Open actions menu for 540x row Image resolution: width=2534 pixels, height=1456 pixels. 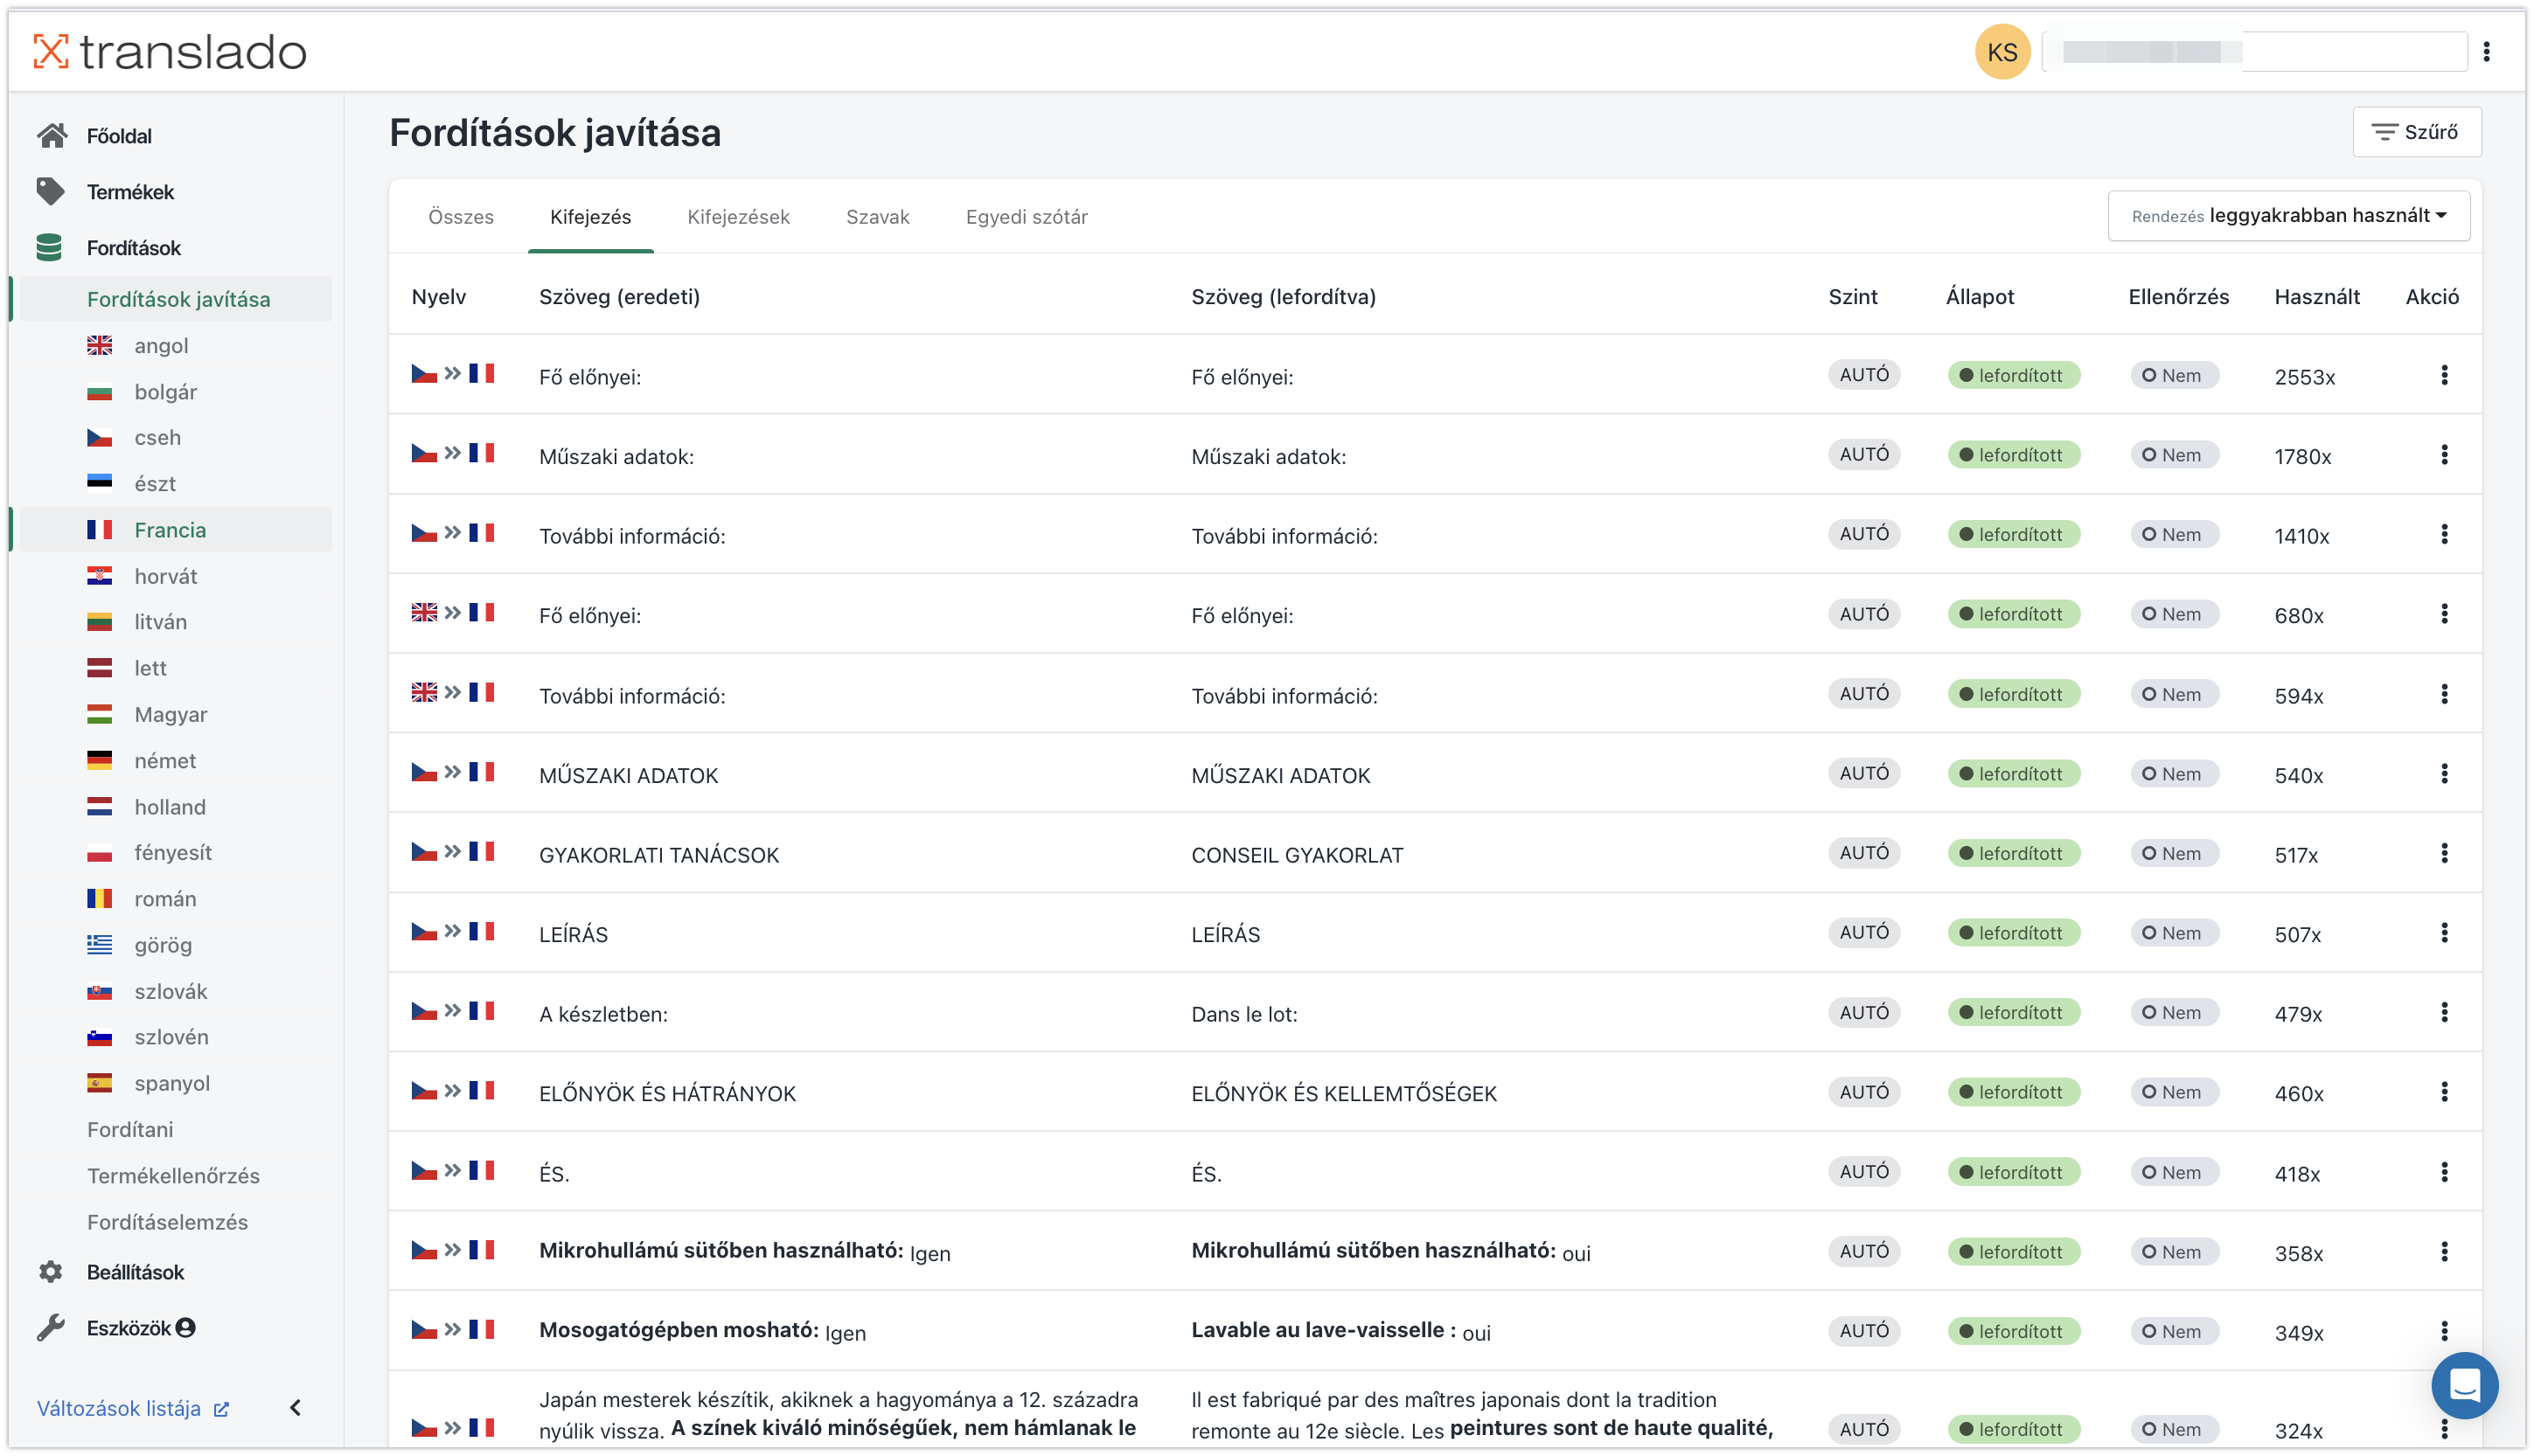pyautogui.click(x=2444, y=774)
